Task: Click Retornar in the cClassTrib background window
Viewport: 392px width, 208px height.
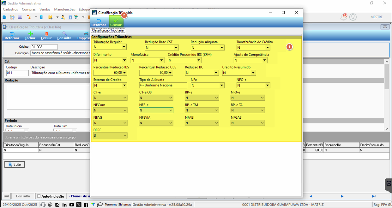Action: 12,36
